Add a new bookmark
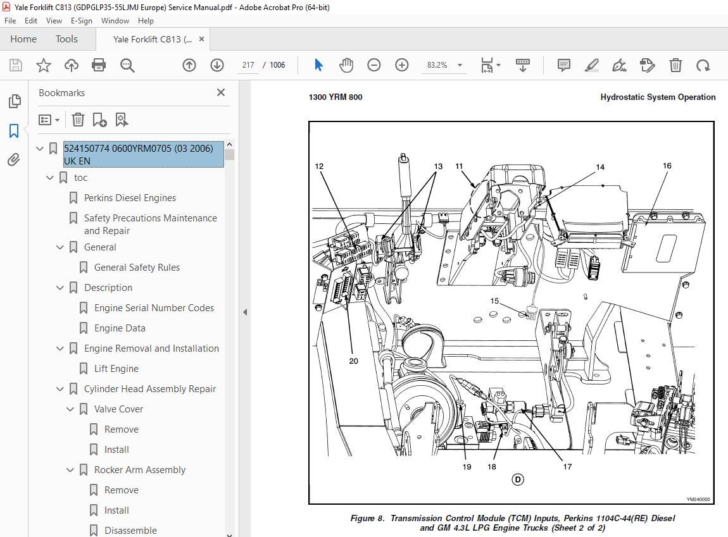 coord(99,120)
